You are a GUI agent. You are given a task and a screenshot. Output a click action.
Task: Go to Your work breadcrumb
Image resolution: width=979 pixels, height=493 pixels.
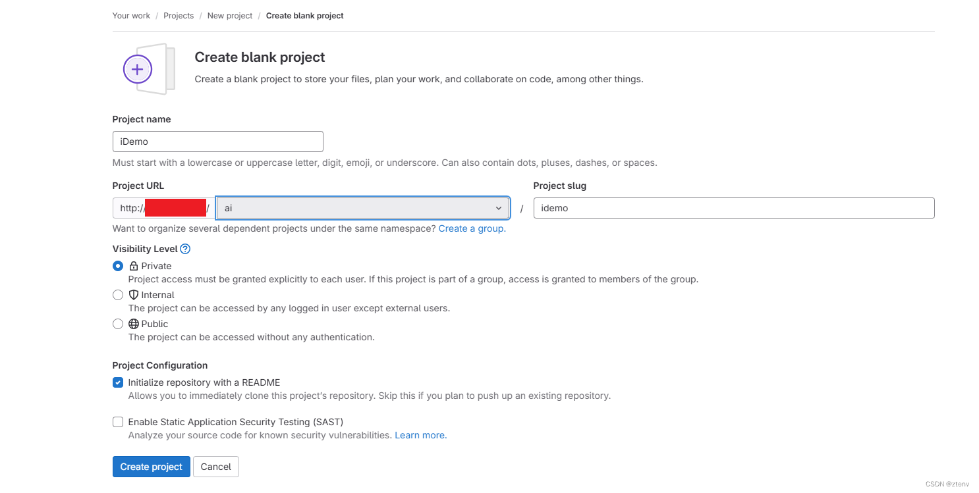[x=131, y=15]
